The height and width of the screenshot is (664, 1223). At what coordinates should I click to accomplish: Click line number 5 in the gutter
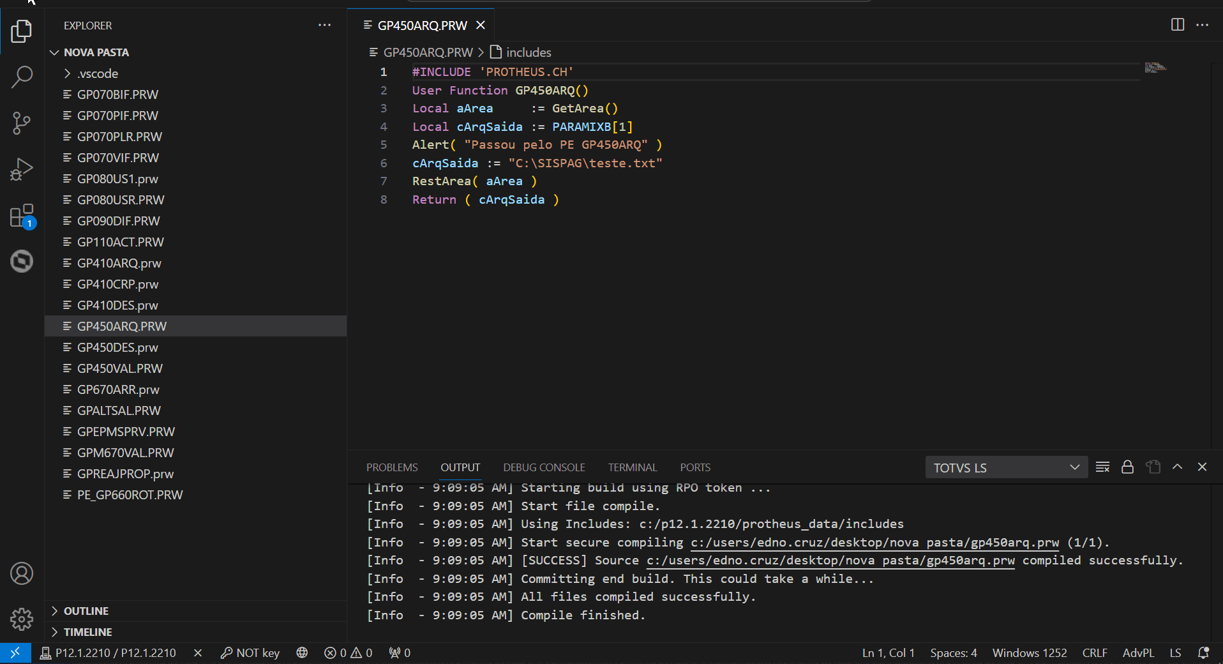(x=384, y=145)
